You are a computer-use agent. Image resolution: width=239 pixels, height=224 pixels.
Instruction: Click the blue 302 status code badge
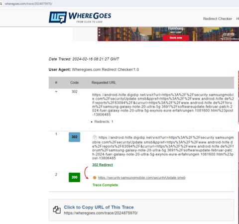click(74, 137)
